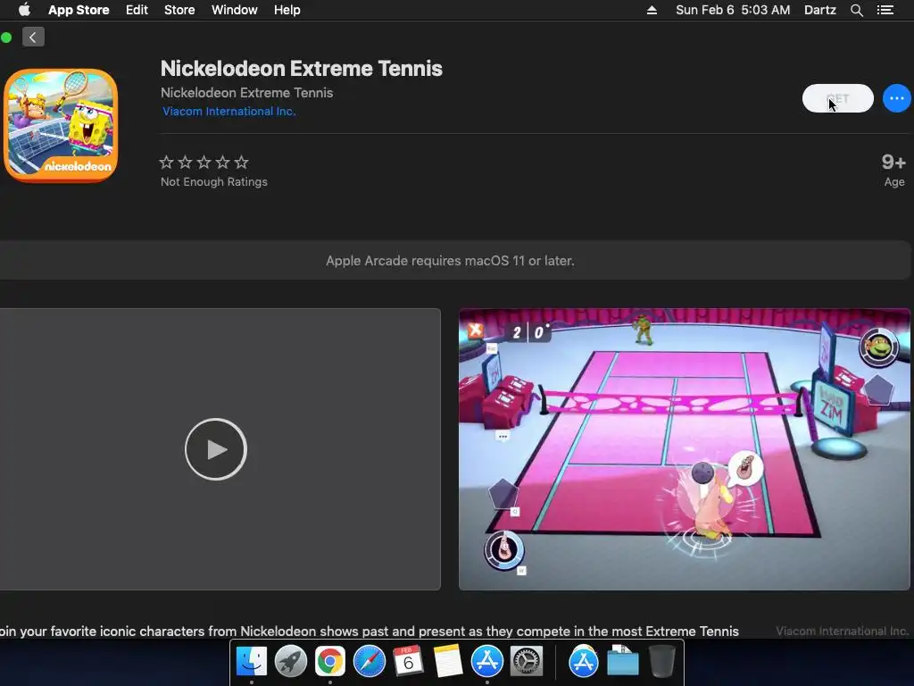Click the running App Store Dock icon
Image resolution: width=914 pixels, height=686 pixels.
(x=486, y=661)
